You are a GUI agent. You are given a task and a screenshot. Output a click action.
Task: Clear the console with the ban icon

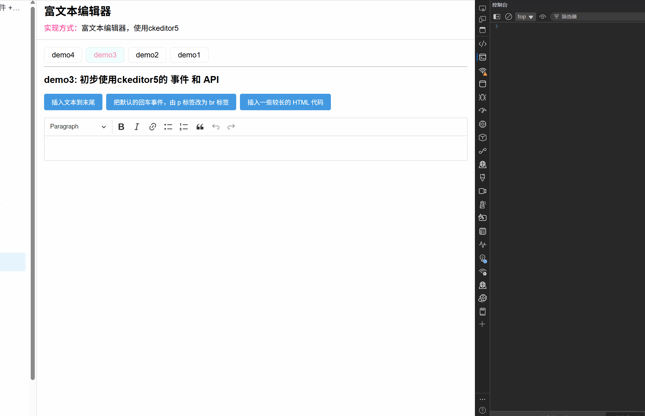508,17
